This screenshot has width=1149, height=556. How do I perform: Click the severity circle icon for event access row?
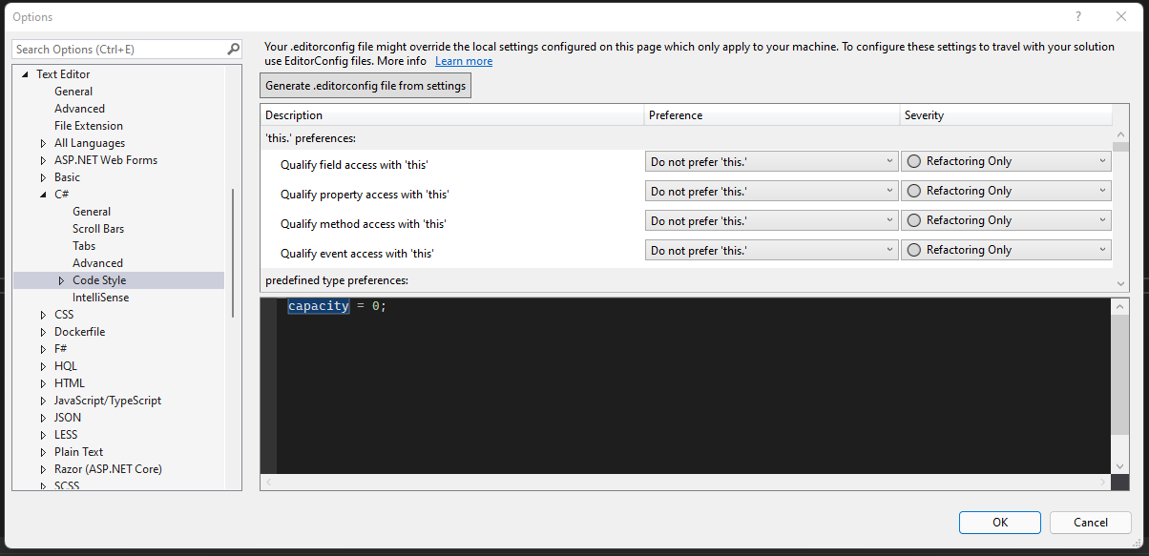click(x=916, y=249)
